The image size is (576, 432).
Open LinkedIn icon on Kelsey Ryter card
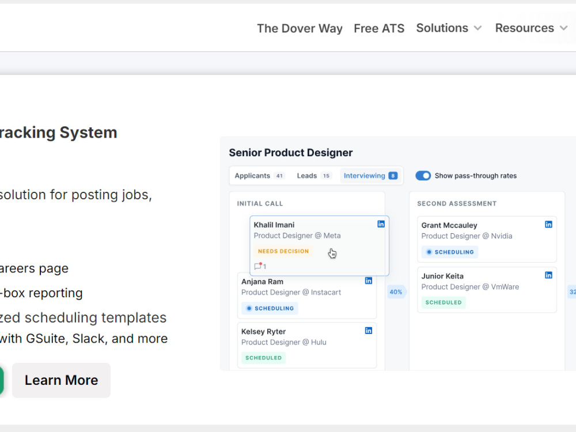click(x=369, y=331)
